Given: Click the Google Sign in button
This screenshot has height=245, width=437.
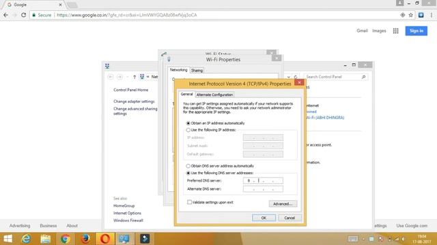Looking at the screenshot, I should pos(417,31).
